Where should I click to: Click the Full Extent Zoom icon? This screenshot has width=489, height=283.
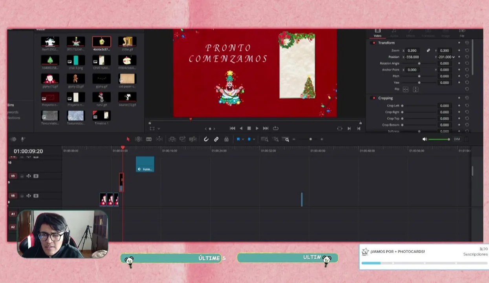coord(265,139)
